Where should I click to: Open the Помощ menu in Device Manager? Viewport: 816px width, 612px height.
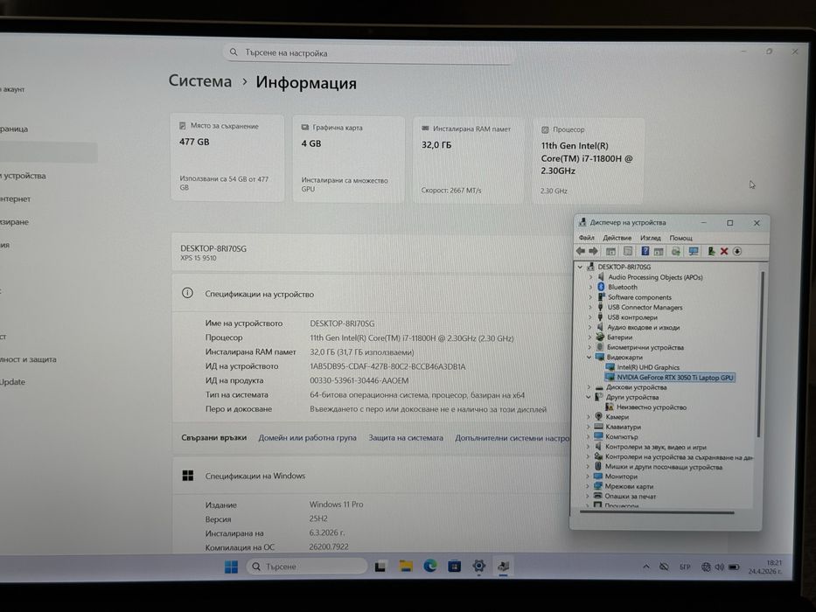(x=680, y=238)
